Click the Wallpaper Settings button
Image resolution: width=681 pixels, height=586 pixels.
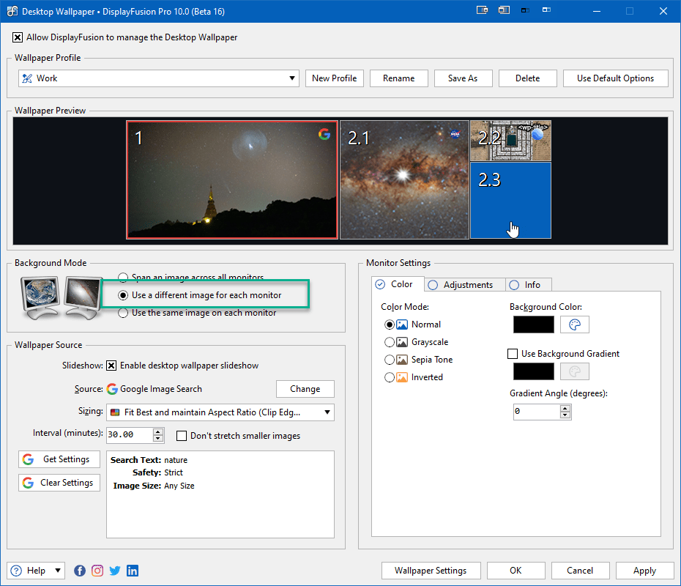(431, 570)
